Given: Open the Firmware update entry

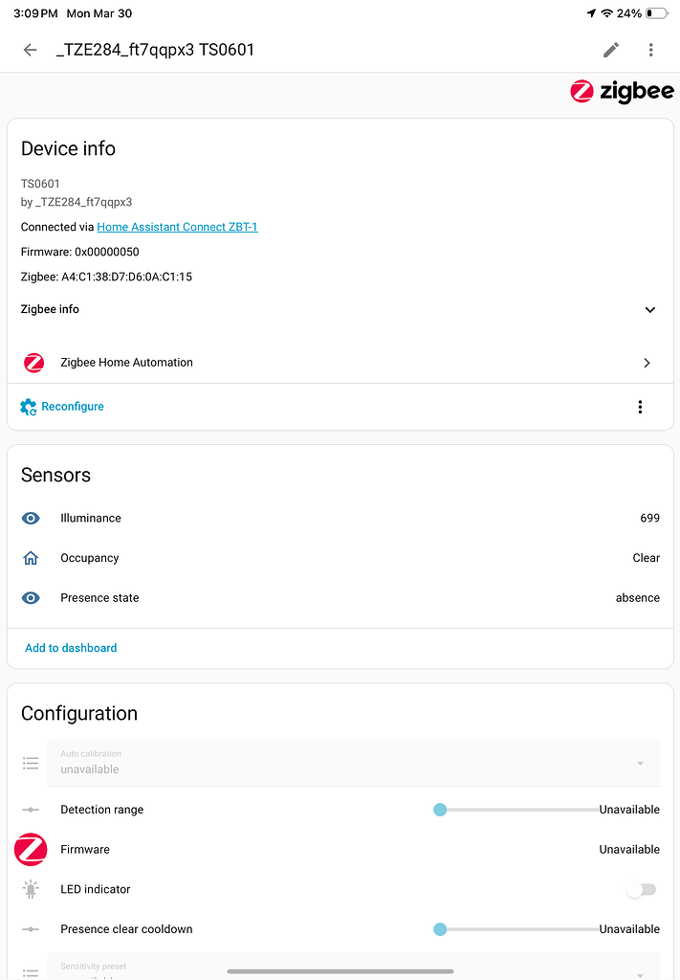Looking at the screenshot, I should point(340,850).
